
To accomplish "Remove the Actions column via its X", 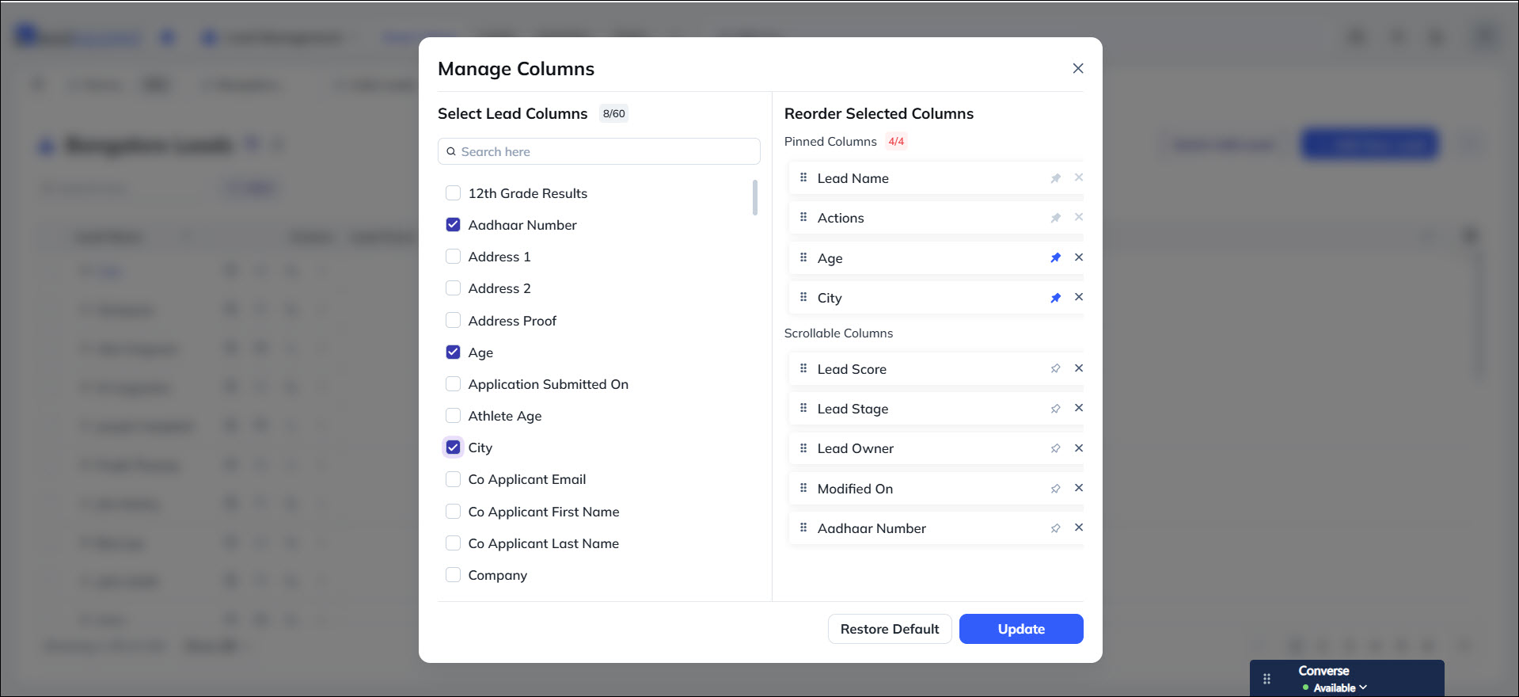I will (x=1079, y=217).
